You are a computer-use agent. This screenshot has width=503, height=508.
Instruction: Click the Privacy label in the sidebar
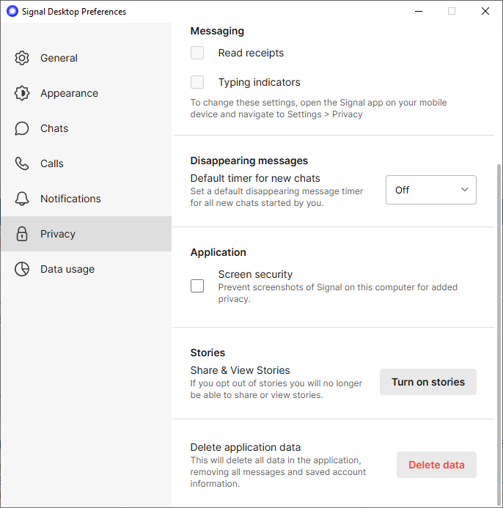(58, 234)
